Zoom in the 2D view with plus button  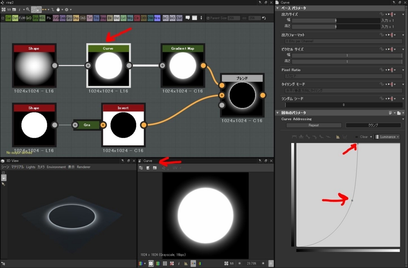[x=263, y=264]
